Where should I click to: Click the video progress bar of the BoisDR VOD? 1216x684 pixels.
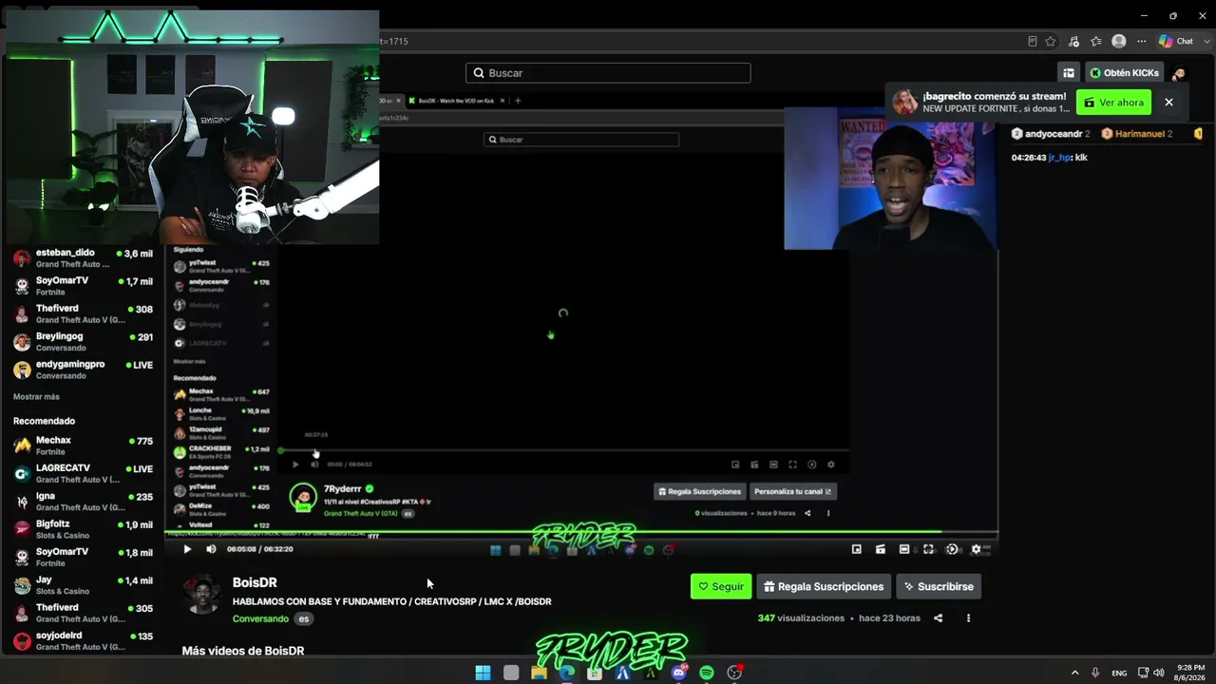(581, 532)
